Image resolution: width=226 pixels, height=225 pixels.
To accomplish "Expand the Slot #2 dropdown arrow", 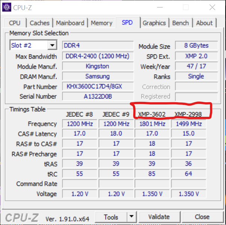I will click(x=52, y=46).
